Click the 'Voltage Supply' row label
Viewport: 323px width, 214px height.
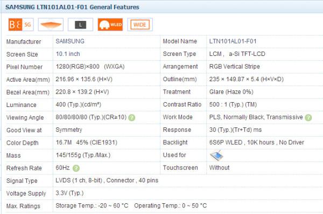[26, 194]
